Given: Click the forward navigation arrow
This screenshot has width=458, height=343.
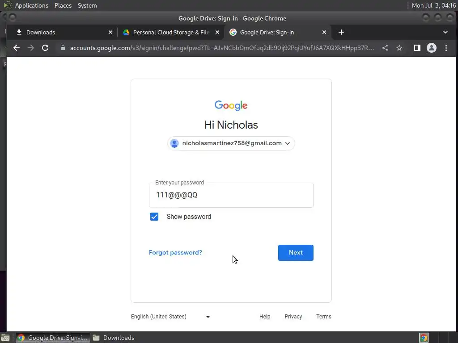Looking at the screenshot, I should pos(31,48).
